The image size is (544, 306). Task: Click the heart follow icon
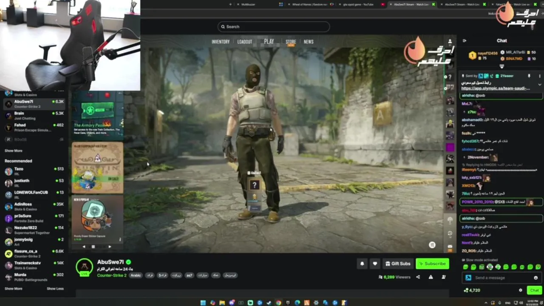point(375,263)
